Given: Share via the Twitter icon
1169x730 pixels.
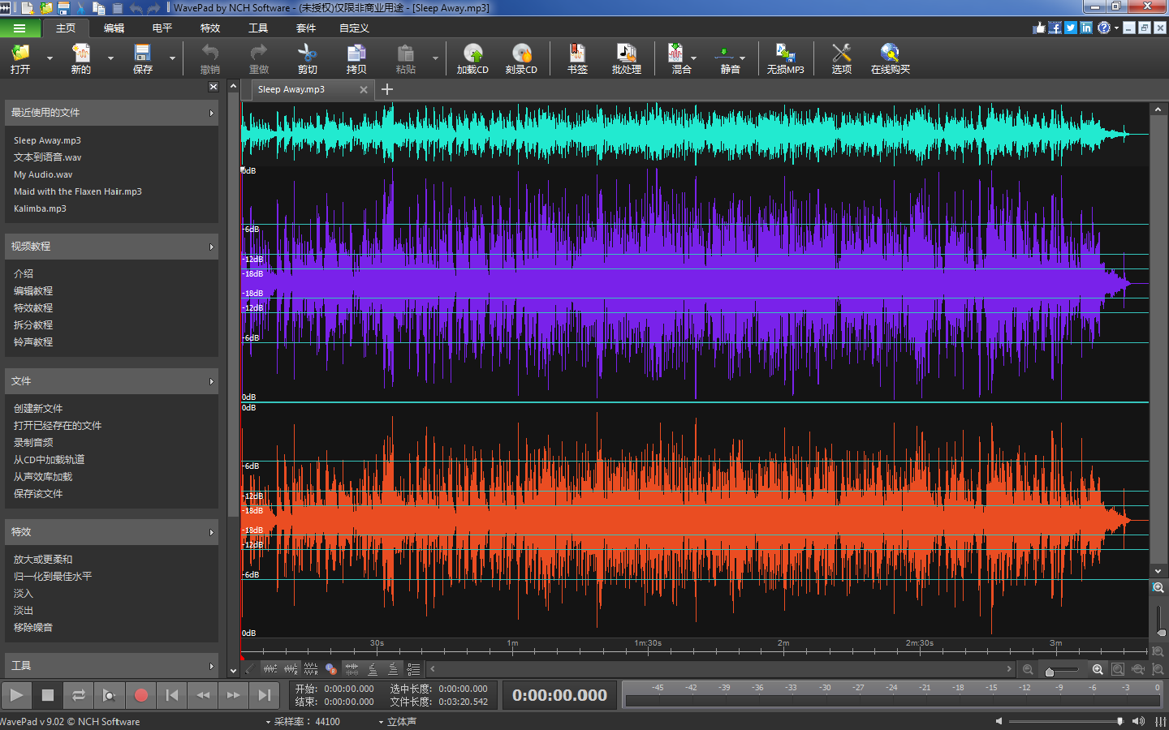Looking at the screenshot, I should pos(1071,28).
